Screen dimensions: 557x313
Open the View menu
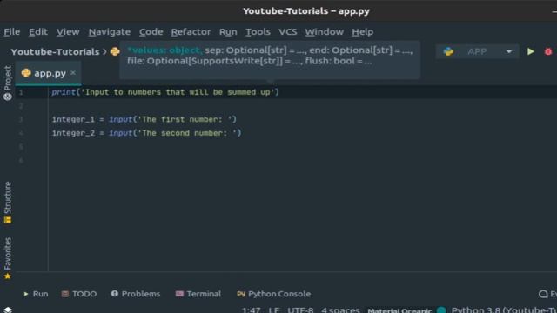(68, 32)
